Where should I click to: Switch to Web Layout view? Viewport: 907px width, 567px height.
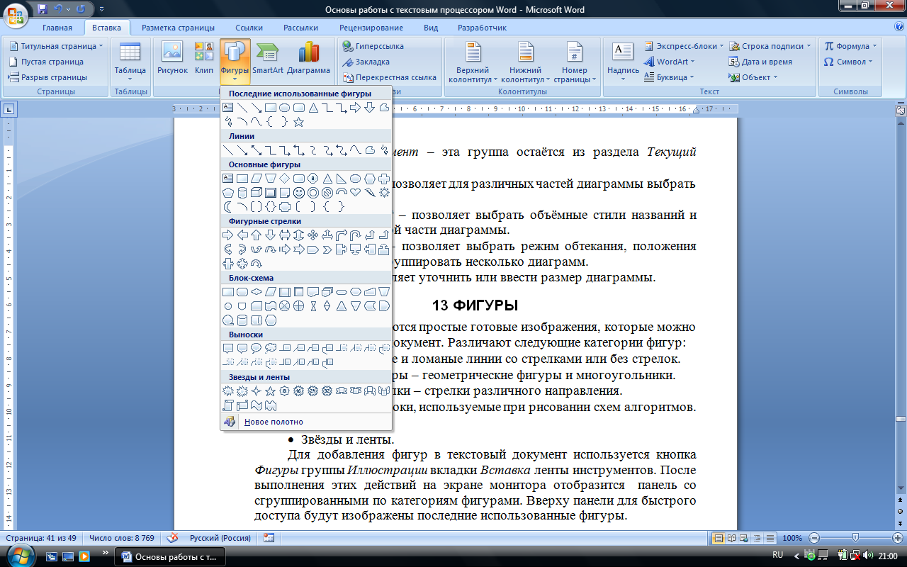[745, 538]
